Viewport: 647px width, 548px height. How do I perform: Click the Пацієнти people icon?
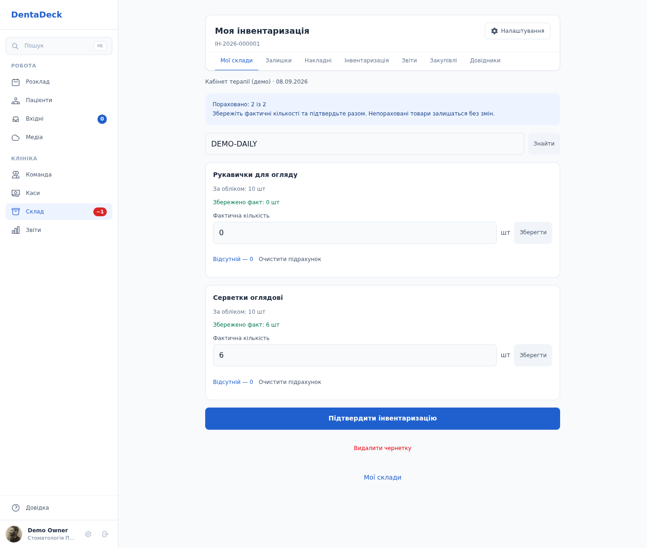click(x=16, y=101)
